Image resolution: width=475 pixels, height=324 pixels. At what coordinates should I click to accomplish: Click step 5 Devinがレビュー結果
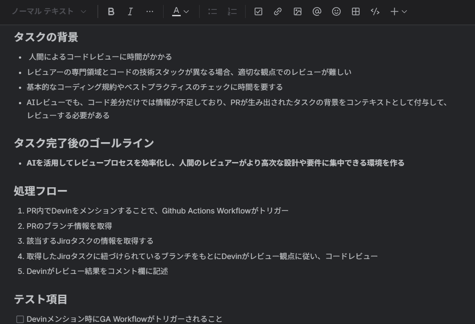coord(97,271)
